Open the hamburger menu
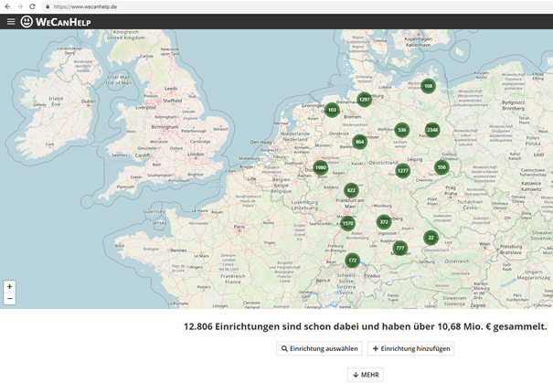This screenshot has width=553, height=384. pos(11,21)
